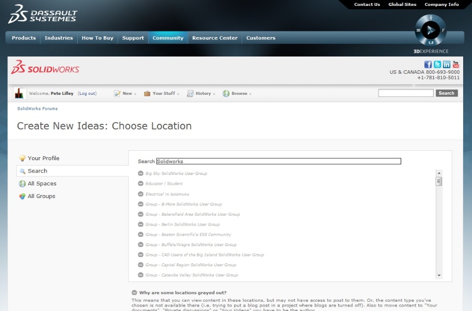Screen dimensions: 472x311
Task: Click the Global Sites link
Action: click(x=402, y=4)
